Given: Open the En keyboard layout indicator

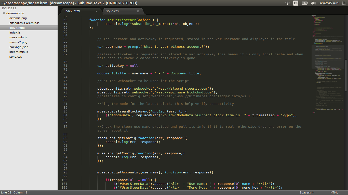Looking at the screenshot, I should [296, 3].
